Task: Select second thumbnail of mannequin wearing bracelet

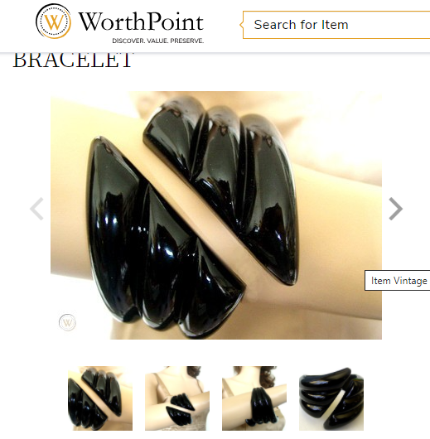Action: [177, 398]
